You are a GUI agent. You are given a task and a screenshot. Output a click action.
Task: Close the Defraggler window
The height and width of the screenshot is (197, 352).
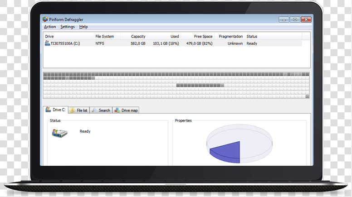[x=306, y=19]
